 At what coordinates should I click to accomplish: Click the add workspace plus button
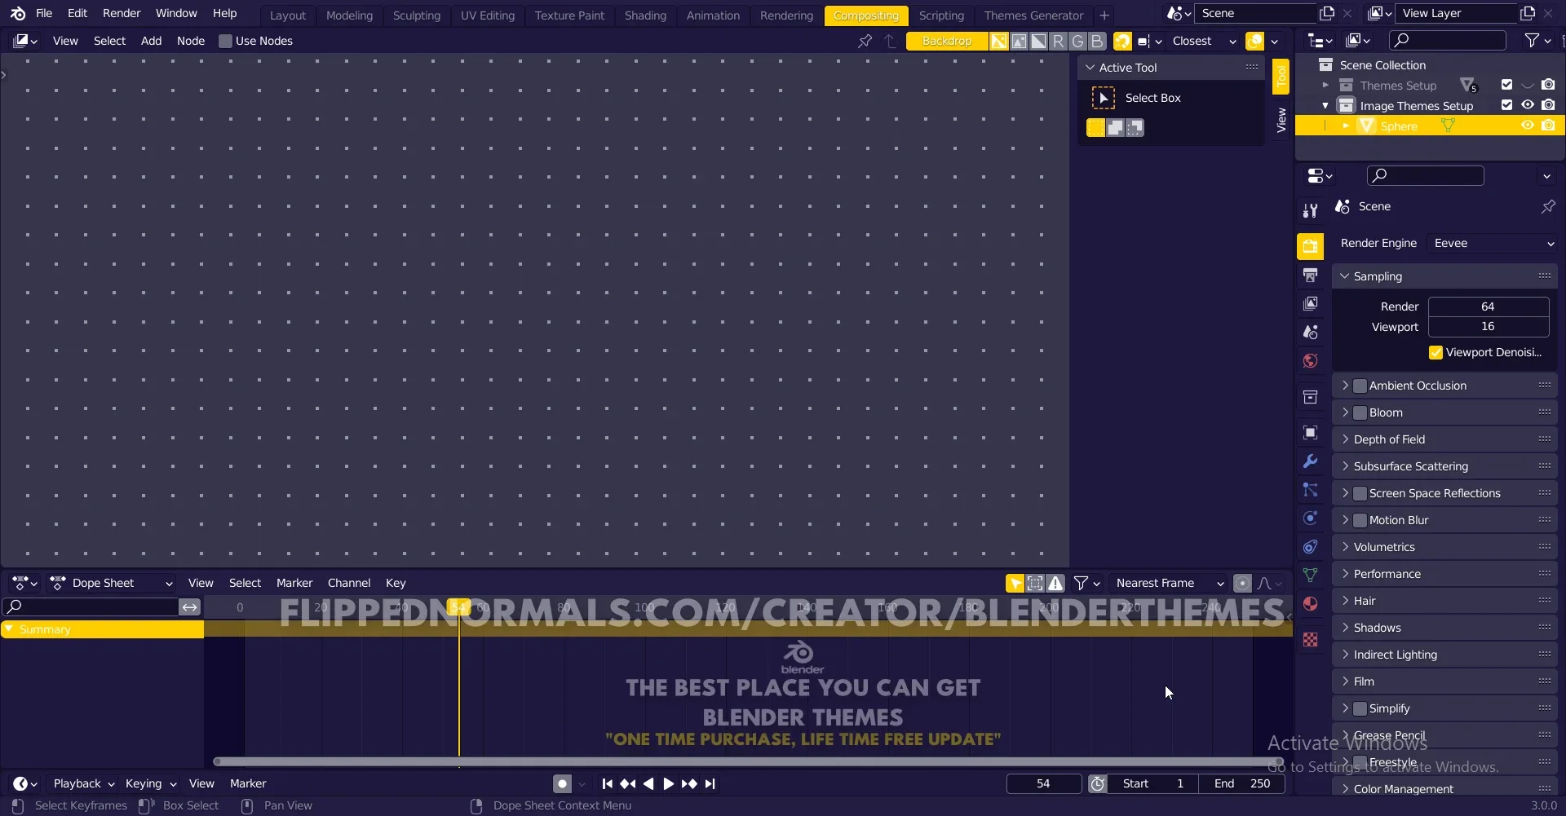tap(1104, 15)
